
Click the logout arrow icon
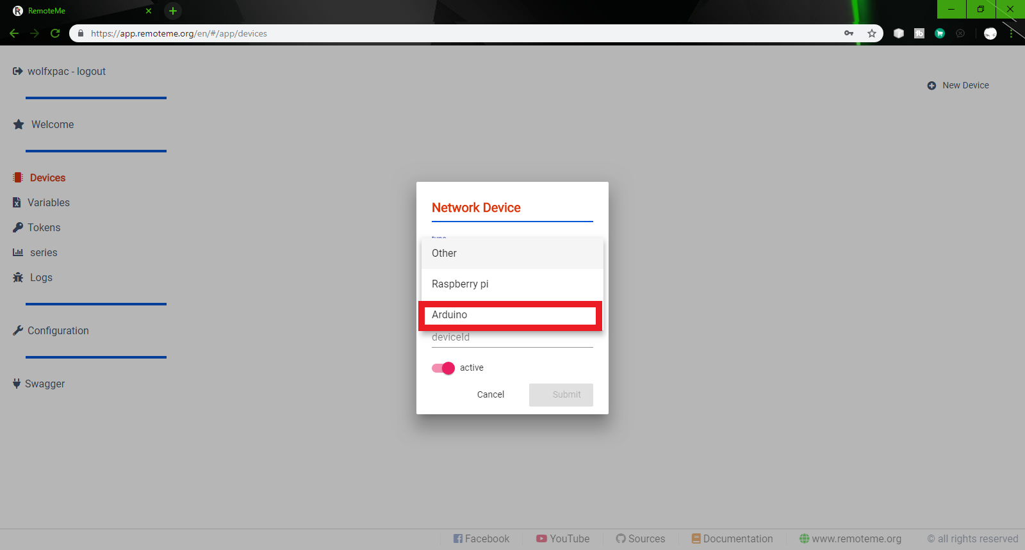pyautogui.click(x=18, y=71)
